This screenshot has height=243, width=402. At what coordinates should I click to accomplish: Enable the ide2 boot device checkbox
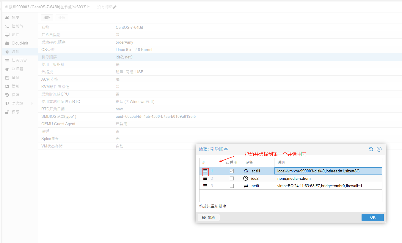[232, 178]
